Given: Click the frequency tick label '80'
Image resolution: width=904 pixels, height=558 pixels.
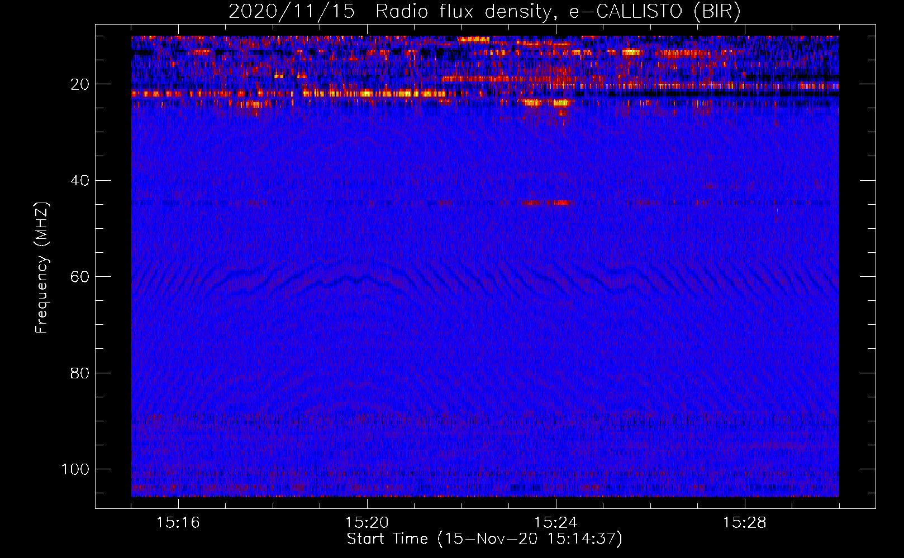Looking at the screenshot, I should pos(80,373).
